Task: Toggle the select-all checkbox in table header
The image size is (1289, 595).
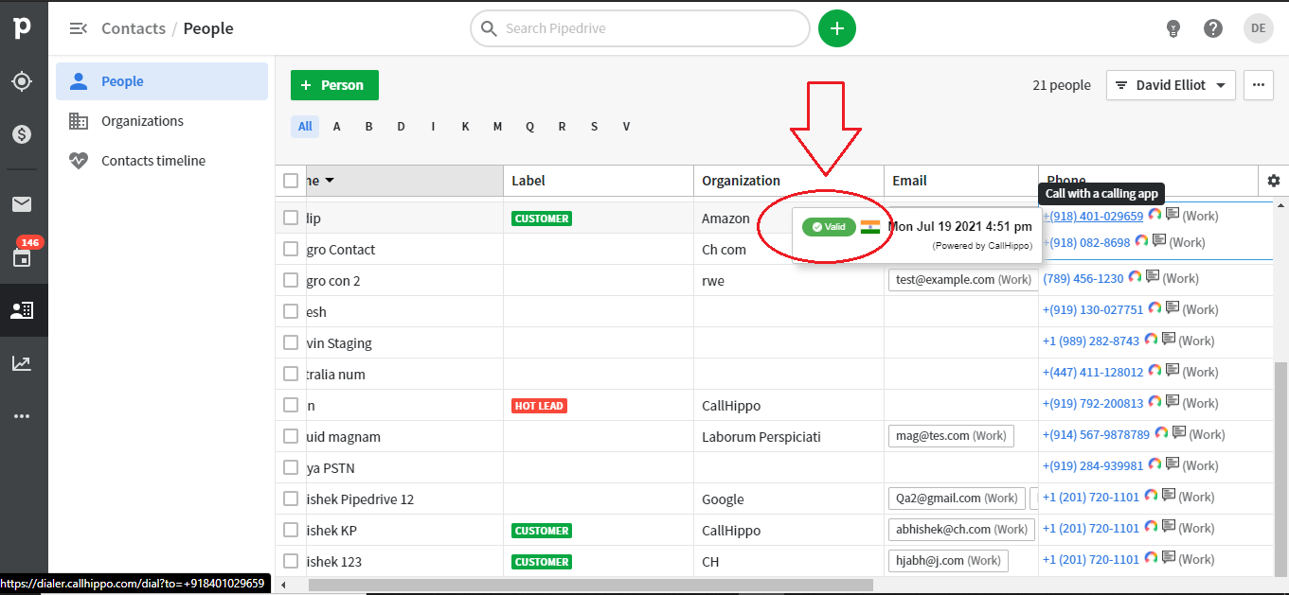Action: click(x=291, y=181)
